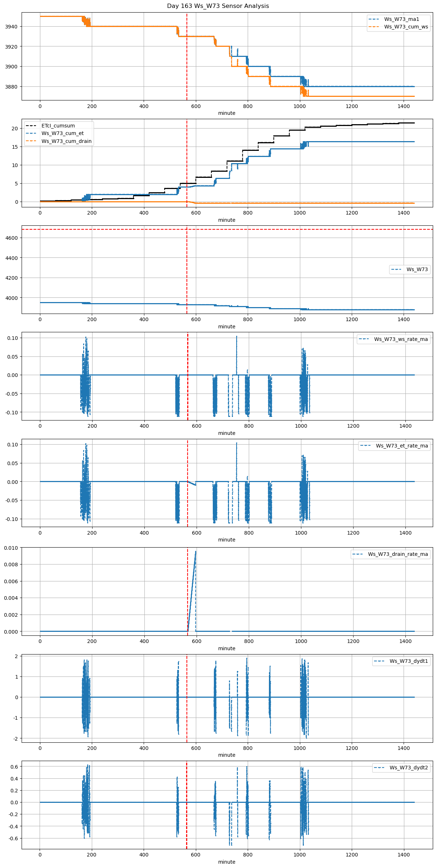Click the red vertical marker in the dydt2 plot
436x868 pixels.
186,810
